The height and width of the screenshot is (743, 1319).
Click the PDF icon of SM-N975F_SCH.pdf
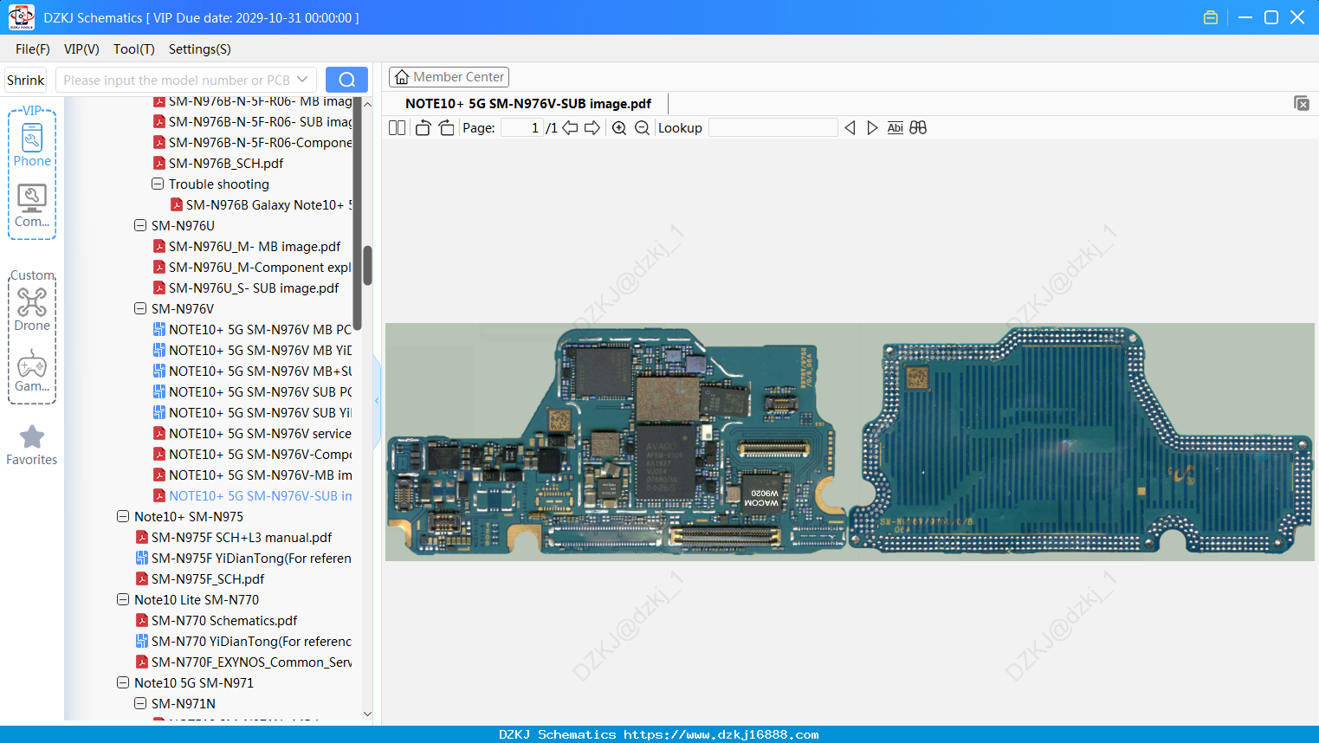[x=142, y=579]
